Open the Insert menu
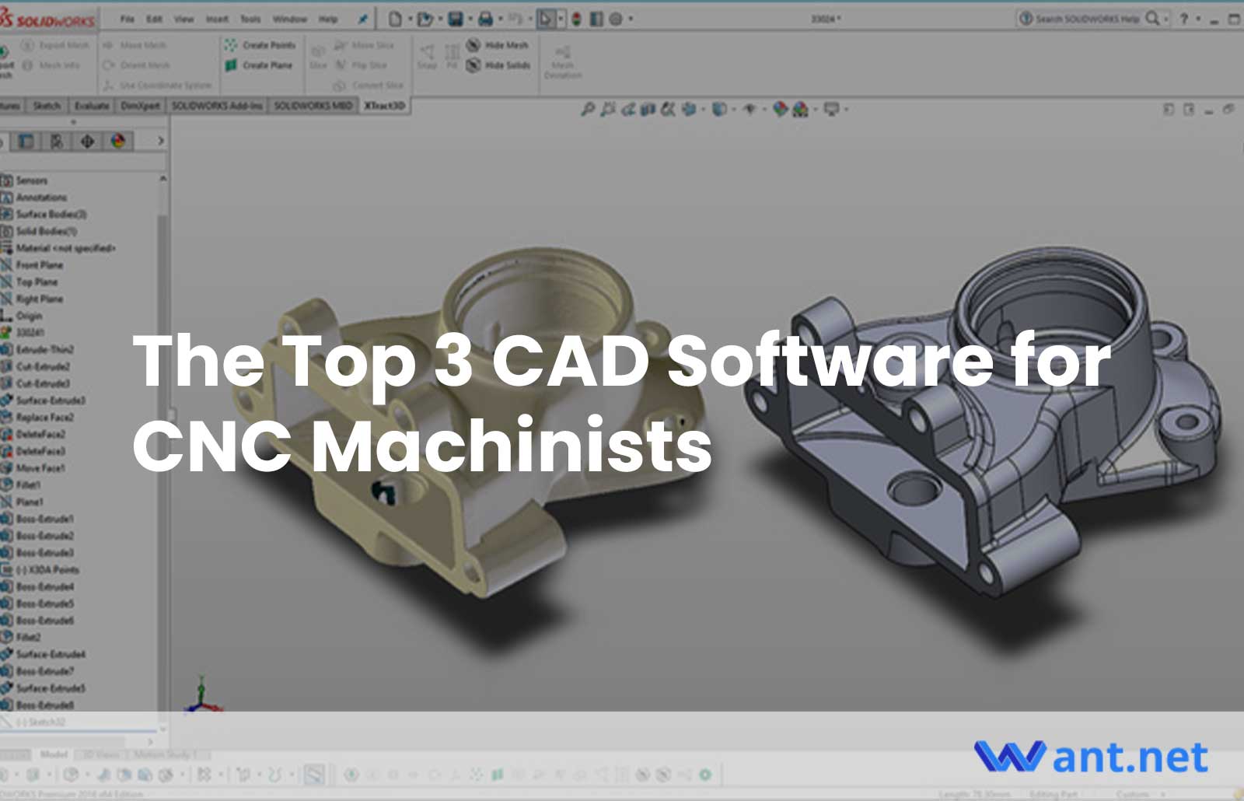This screenshot has width=1244, height=801. click(x=217, y=19)
